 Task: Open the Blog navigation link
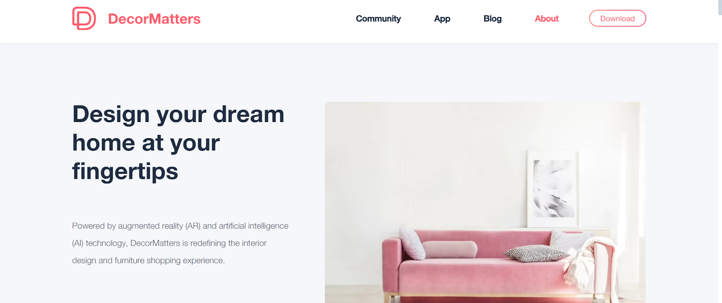[492, 18]
